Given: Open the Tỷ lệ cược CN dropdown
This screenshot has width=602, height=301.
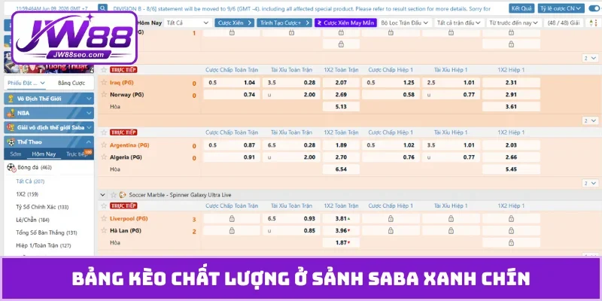Looking at the screenshot, I should coord(561,8).
